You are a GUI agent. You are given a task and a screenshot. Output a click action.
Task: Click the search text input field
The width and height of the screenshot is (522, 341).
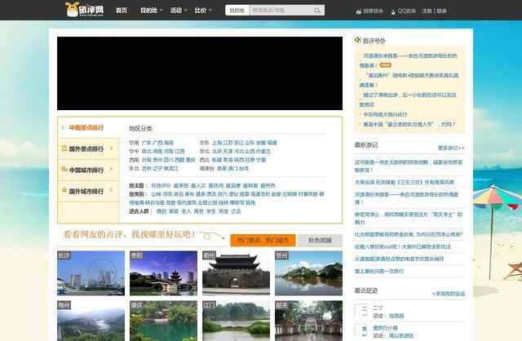click(281, 11)
